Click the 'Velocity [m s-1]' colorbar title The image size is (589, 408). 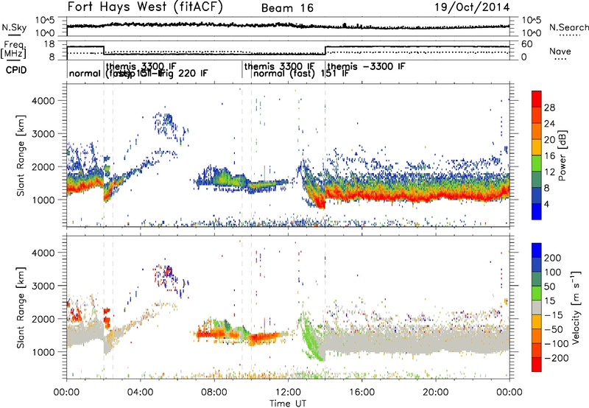tap(576, 307)
